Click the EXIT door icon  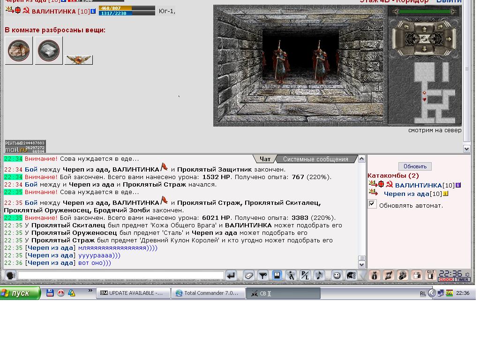(x=430, y=275)
